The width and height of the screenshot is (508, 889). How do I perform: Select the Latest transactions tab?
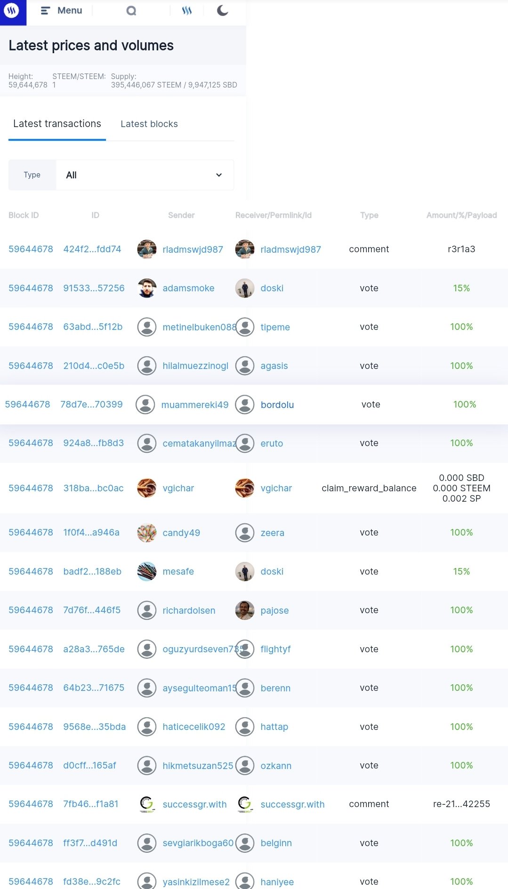pyautogui.click(x=57, y=124)
